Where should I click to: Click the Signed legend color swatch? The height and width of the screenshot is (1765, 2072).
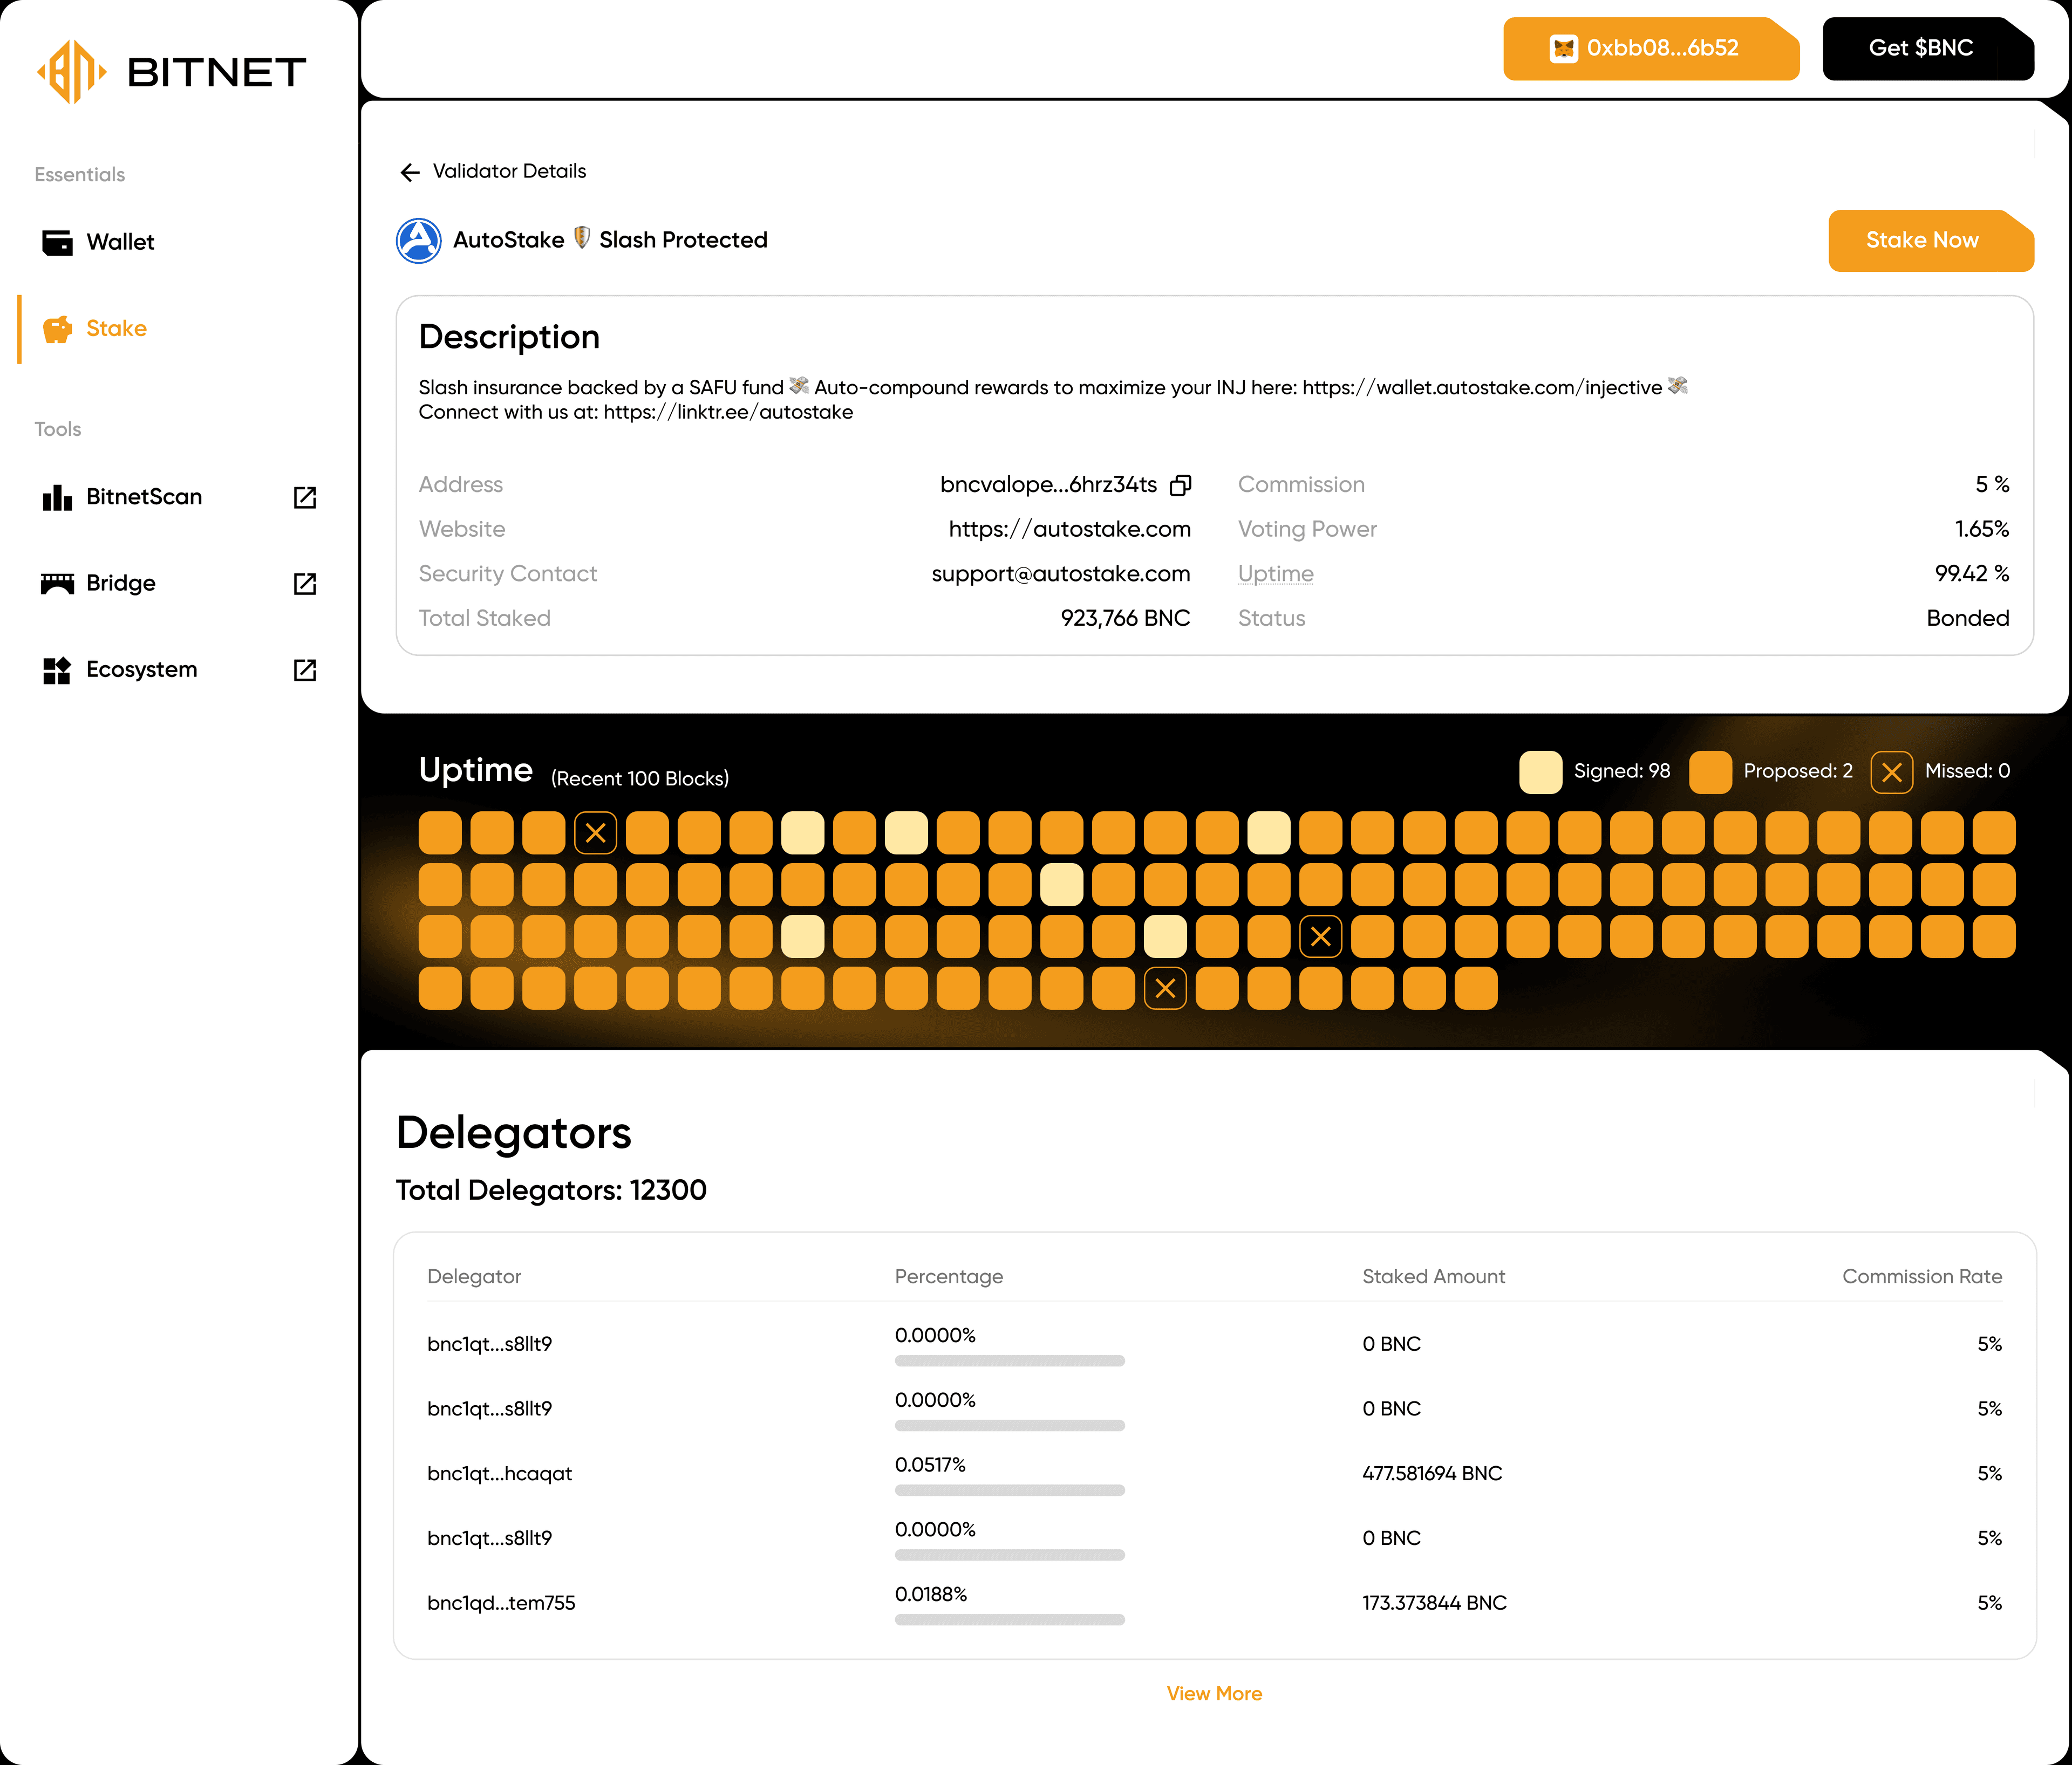pyautogui.click(x=1540, y=771)
